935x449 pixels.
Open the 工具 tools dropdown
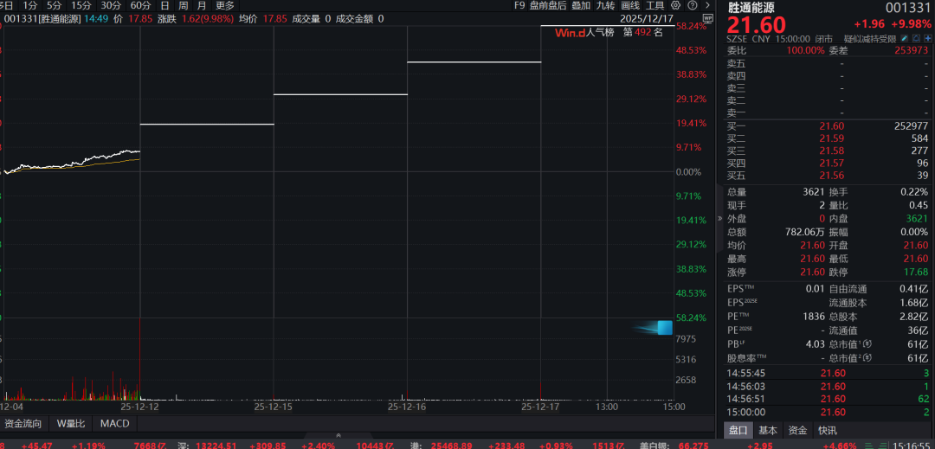pyautogui.click(x=654, y=5)
